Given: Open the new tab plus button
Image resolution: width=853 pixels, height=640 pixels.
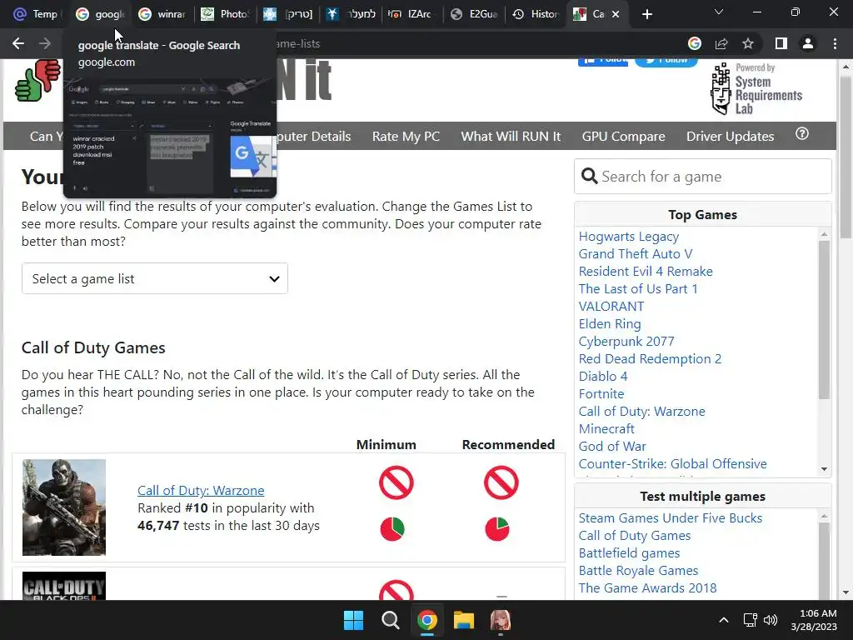Looking at the screenshot, I should [x=646, y=14].
